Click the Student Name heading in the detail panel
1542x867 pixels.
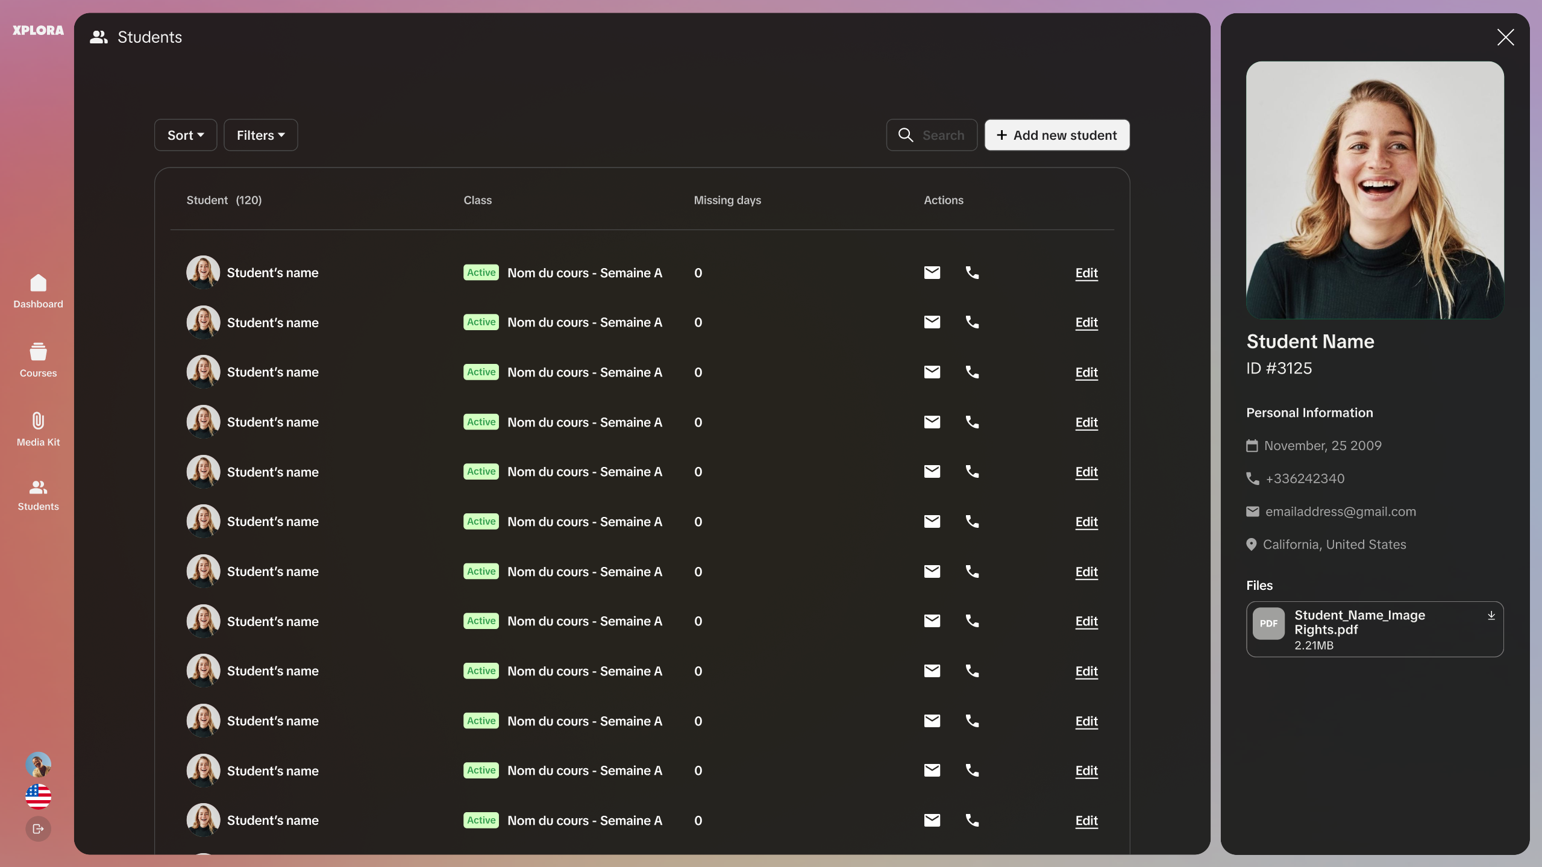[x=1310, y=342]
